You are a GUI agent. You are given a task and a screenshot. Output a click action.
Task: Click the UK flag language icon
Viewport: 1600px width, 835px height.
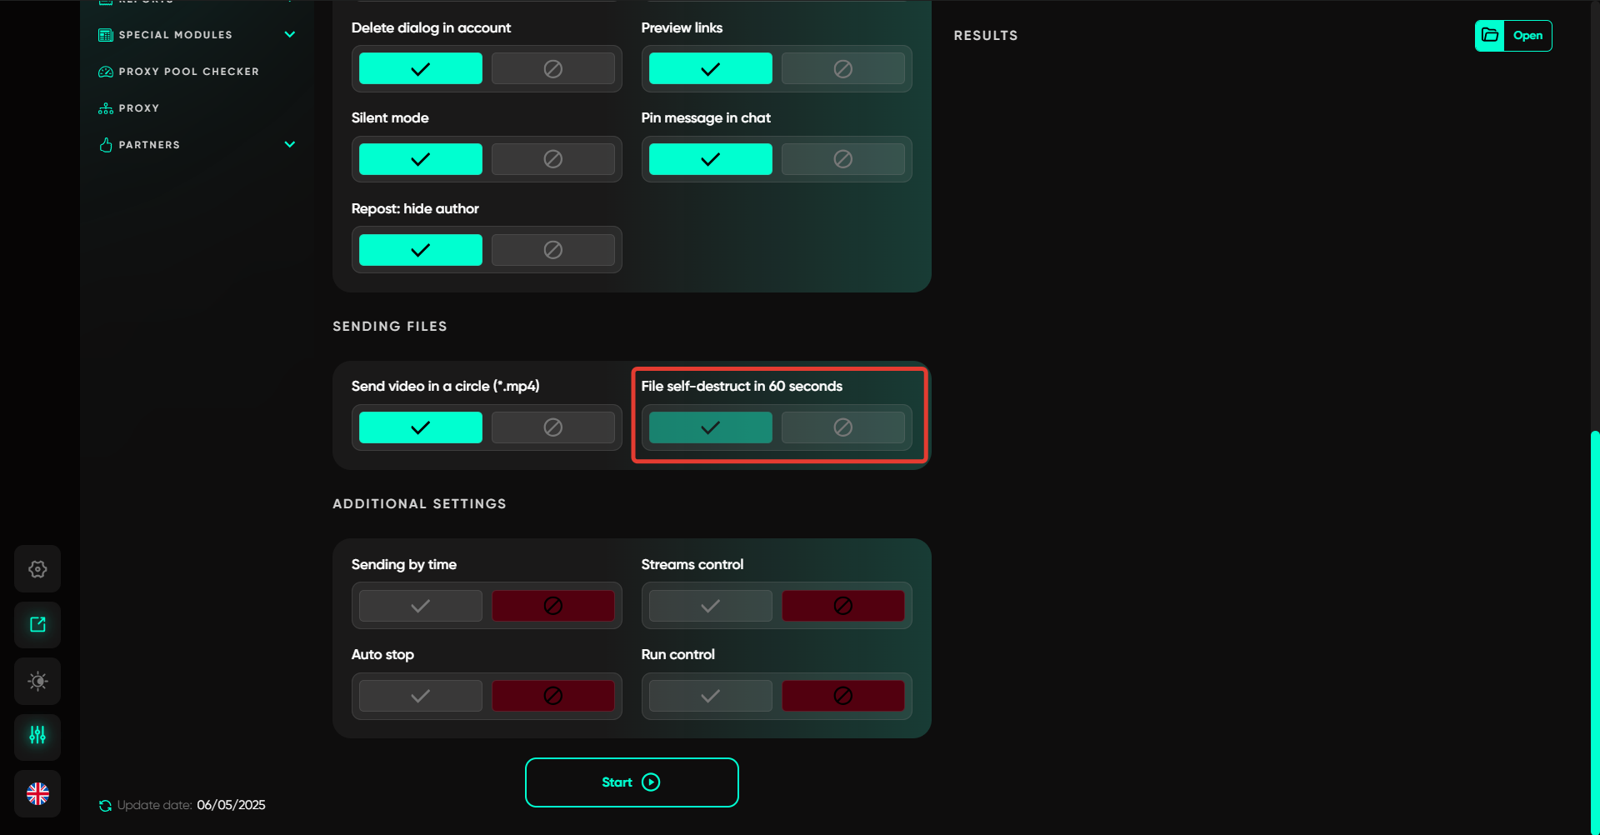pos(37,793)
